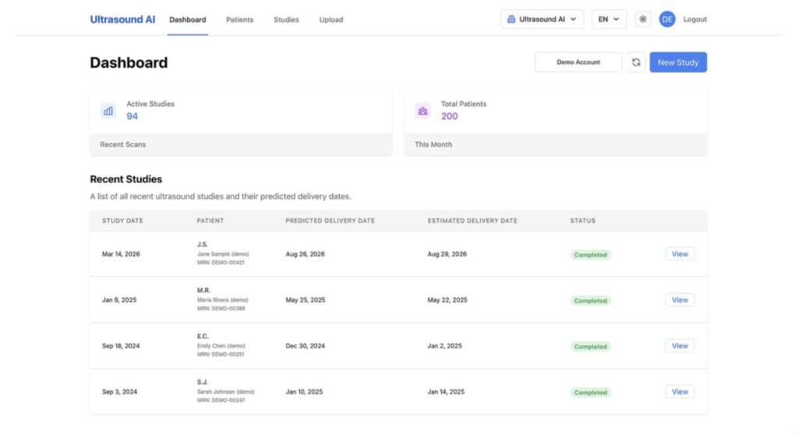Screen dimensions: 798x434
Task: Click the Status column header
Action: coord(583,221)
